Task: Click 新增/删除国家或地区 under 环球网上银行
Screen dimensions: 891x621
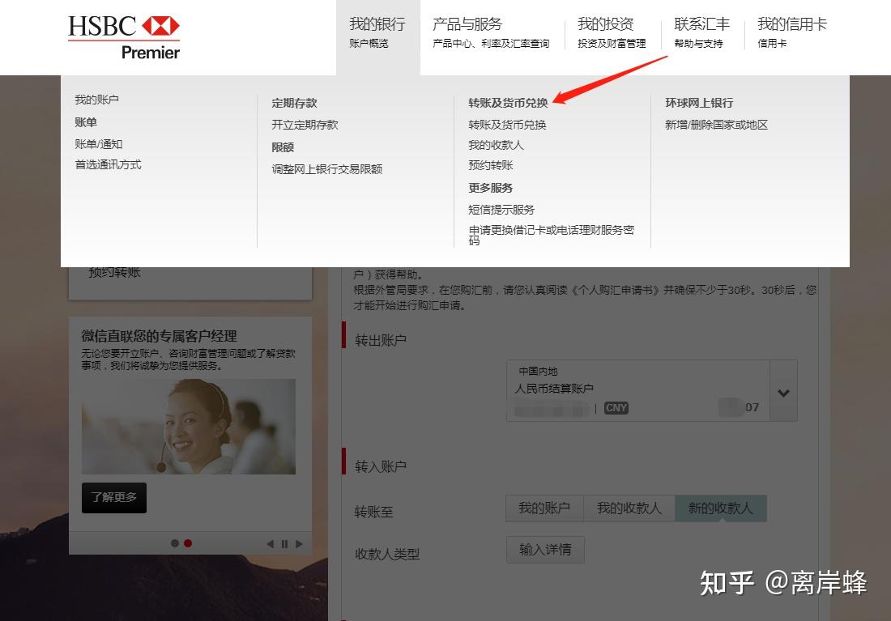Action: (718, 125)
